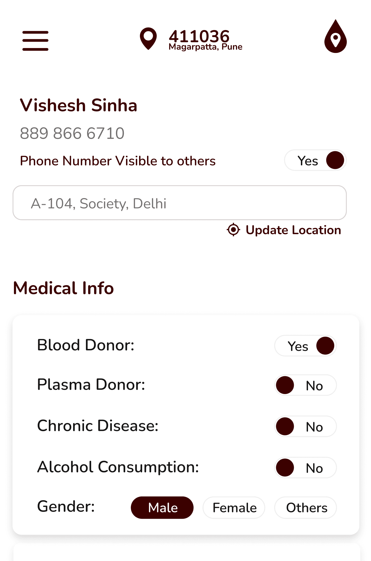Tap the phone number 889 866 6710
Image resolution: width=371 pixels, height=561 pixels.
click(72, 133)
